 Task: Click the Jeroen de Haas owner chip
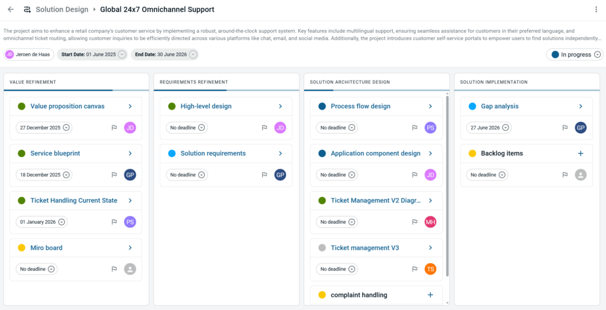[29, 54]
